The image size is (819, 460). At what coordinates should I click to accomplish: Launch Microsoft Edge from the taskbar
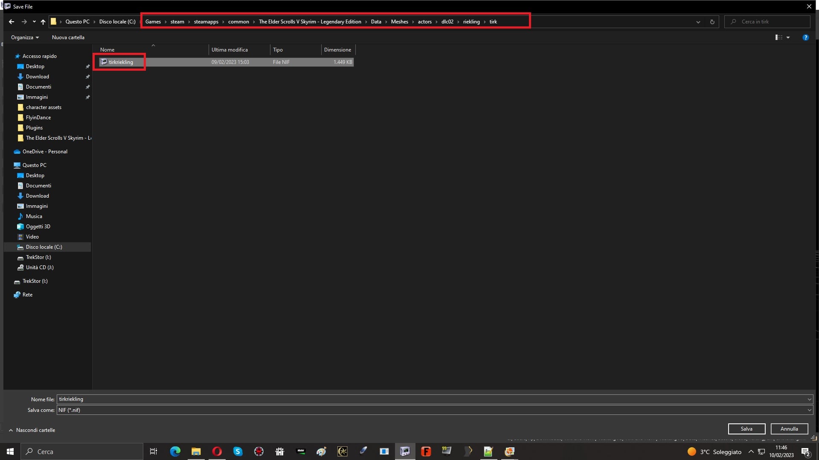coord(175,451)
